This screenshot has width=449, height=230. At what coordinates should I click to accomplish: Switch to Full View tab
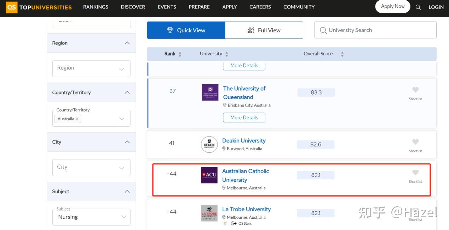coord(264,30)
